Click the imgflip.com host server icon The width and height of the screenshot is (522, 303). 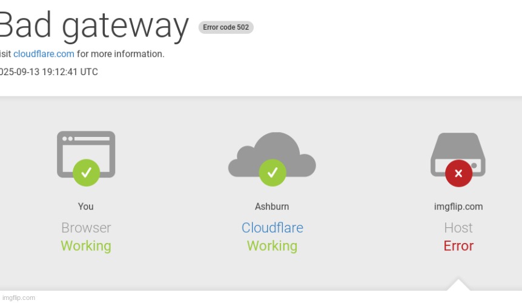458,155
